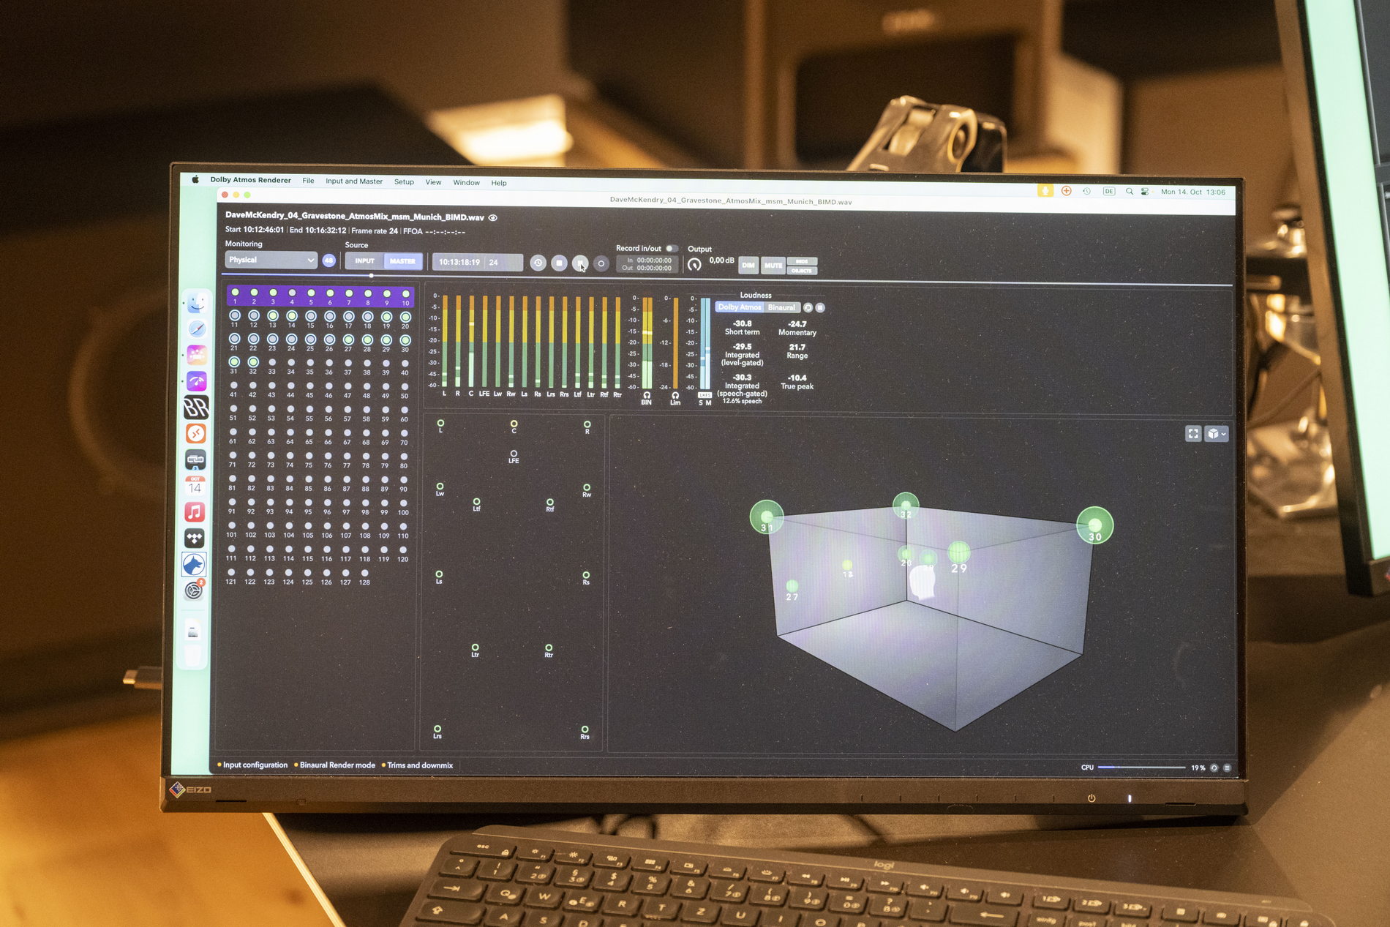Screen dimensions: 1390x927
Task: Open the View menu
Action: (x=434, y=182)
